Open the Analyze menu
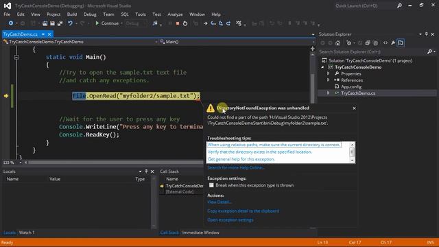439x247 pixels. coord(175,14)
